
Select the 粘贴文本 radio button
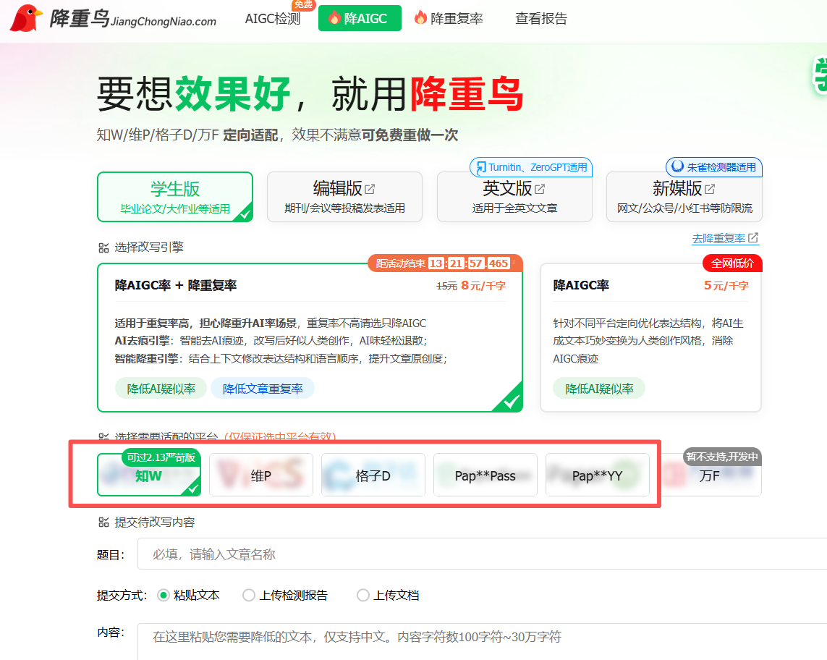pos(164,595)
